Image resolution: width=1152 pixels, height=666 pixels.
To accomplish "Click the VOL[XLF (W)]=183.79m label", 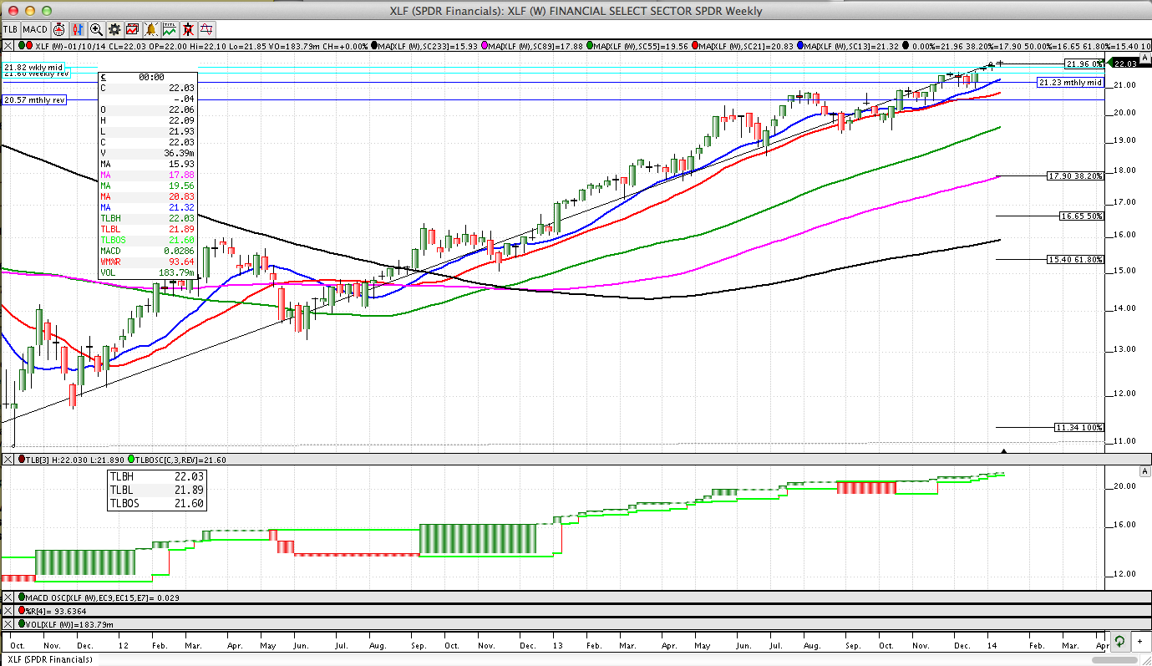I will point(69,624).
